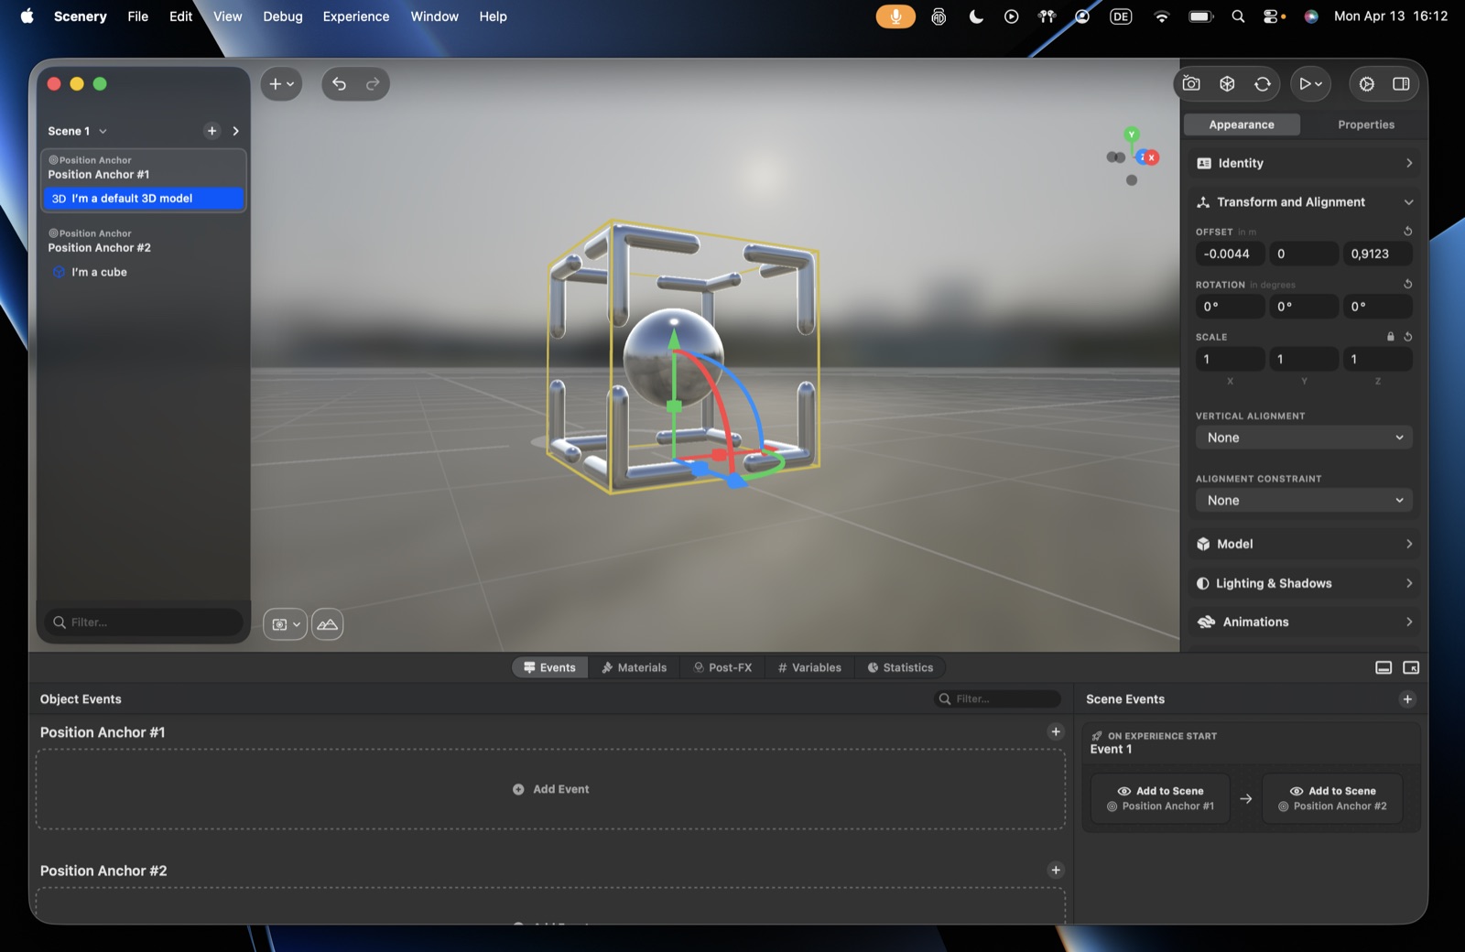
Task: Take a scene snapshot with camera icon
Action: (1191, 84)
